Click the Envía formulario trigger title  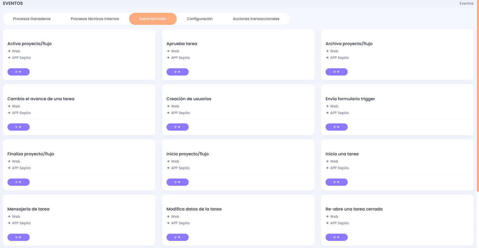click(350, 99)
